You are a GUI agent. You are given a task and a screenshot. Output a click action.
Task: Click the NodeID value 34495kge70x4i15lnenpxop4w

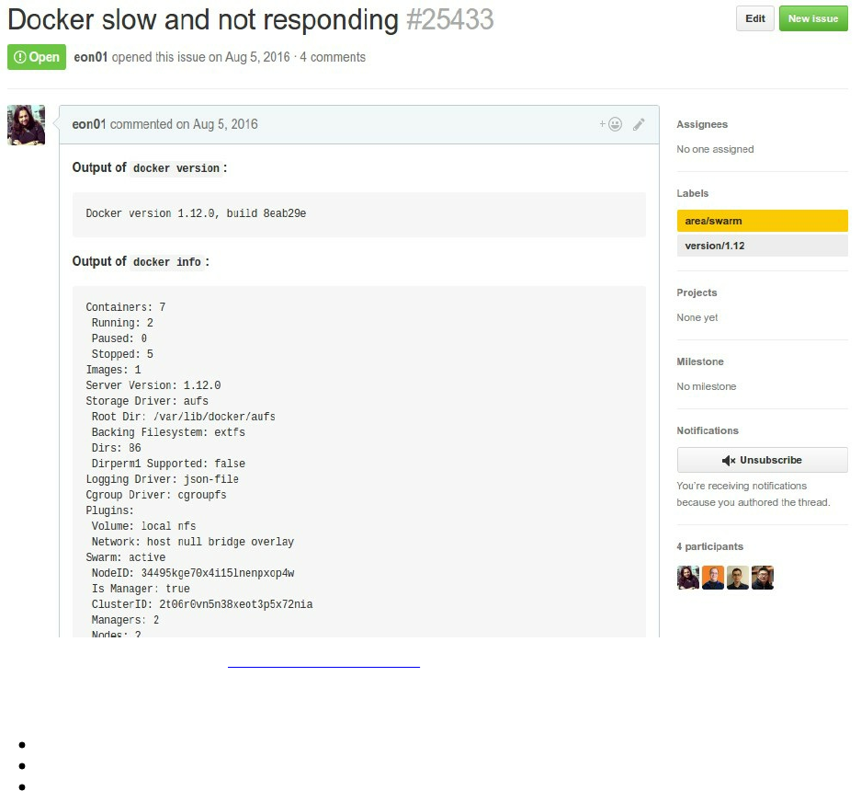pos(218,573)
